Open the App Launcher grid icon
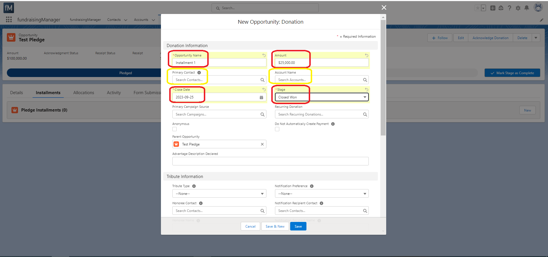The height and width of the screenshot is (257, 548). tap(9, 19)
